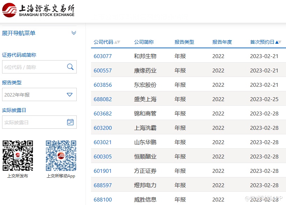Click the 上交所移动App QR code

pyautogui.click(x=61, y=156)
